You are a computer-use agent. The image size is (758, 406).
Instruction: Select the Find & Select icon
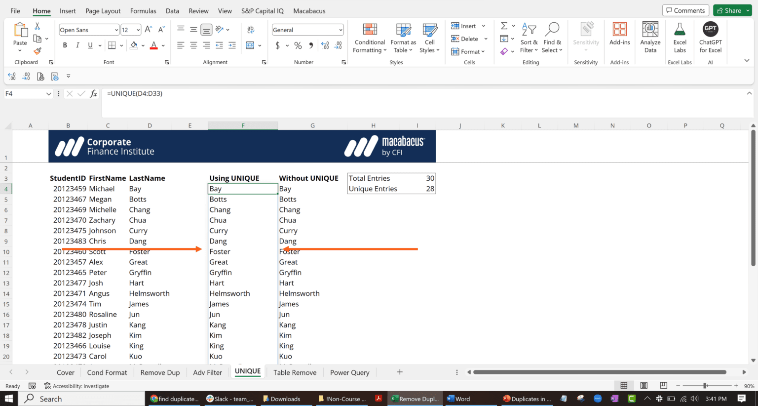pyautogui.click(x=552, y=38)
